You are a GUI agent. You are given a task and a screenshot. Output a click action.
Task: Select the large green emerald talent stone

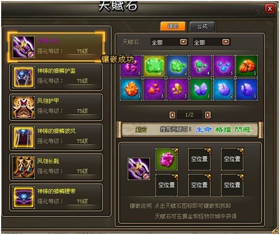154,66
